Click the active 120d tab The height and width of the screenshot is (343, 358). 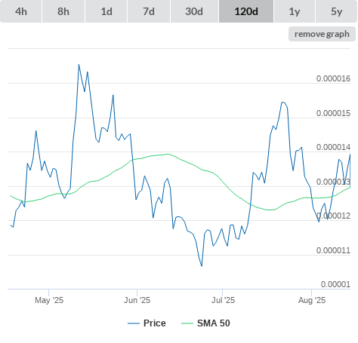point(246,11)
